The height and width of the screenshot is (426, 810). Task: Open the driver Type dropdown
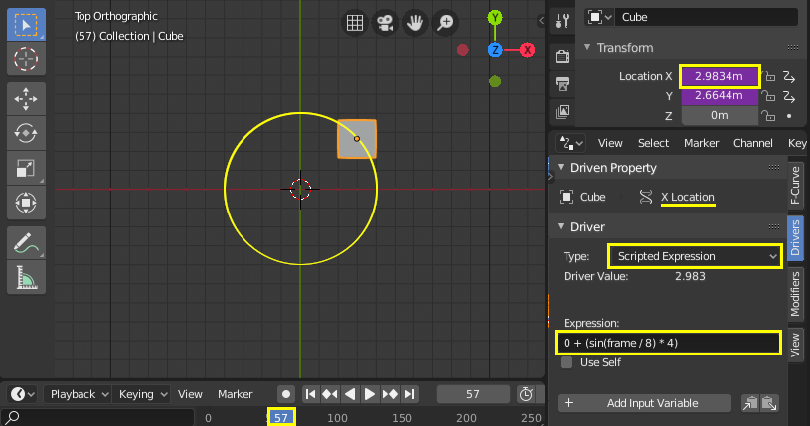coord(694,256)
